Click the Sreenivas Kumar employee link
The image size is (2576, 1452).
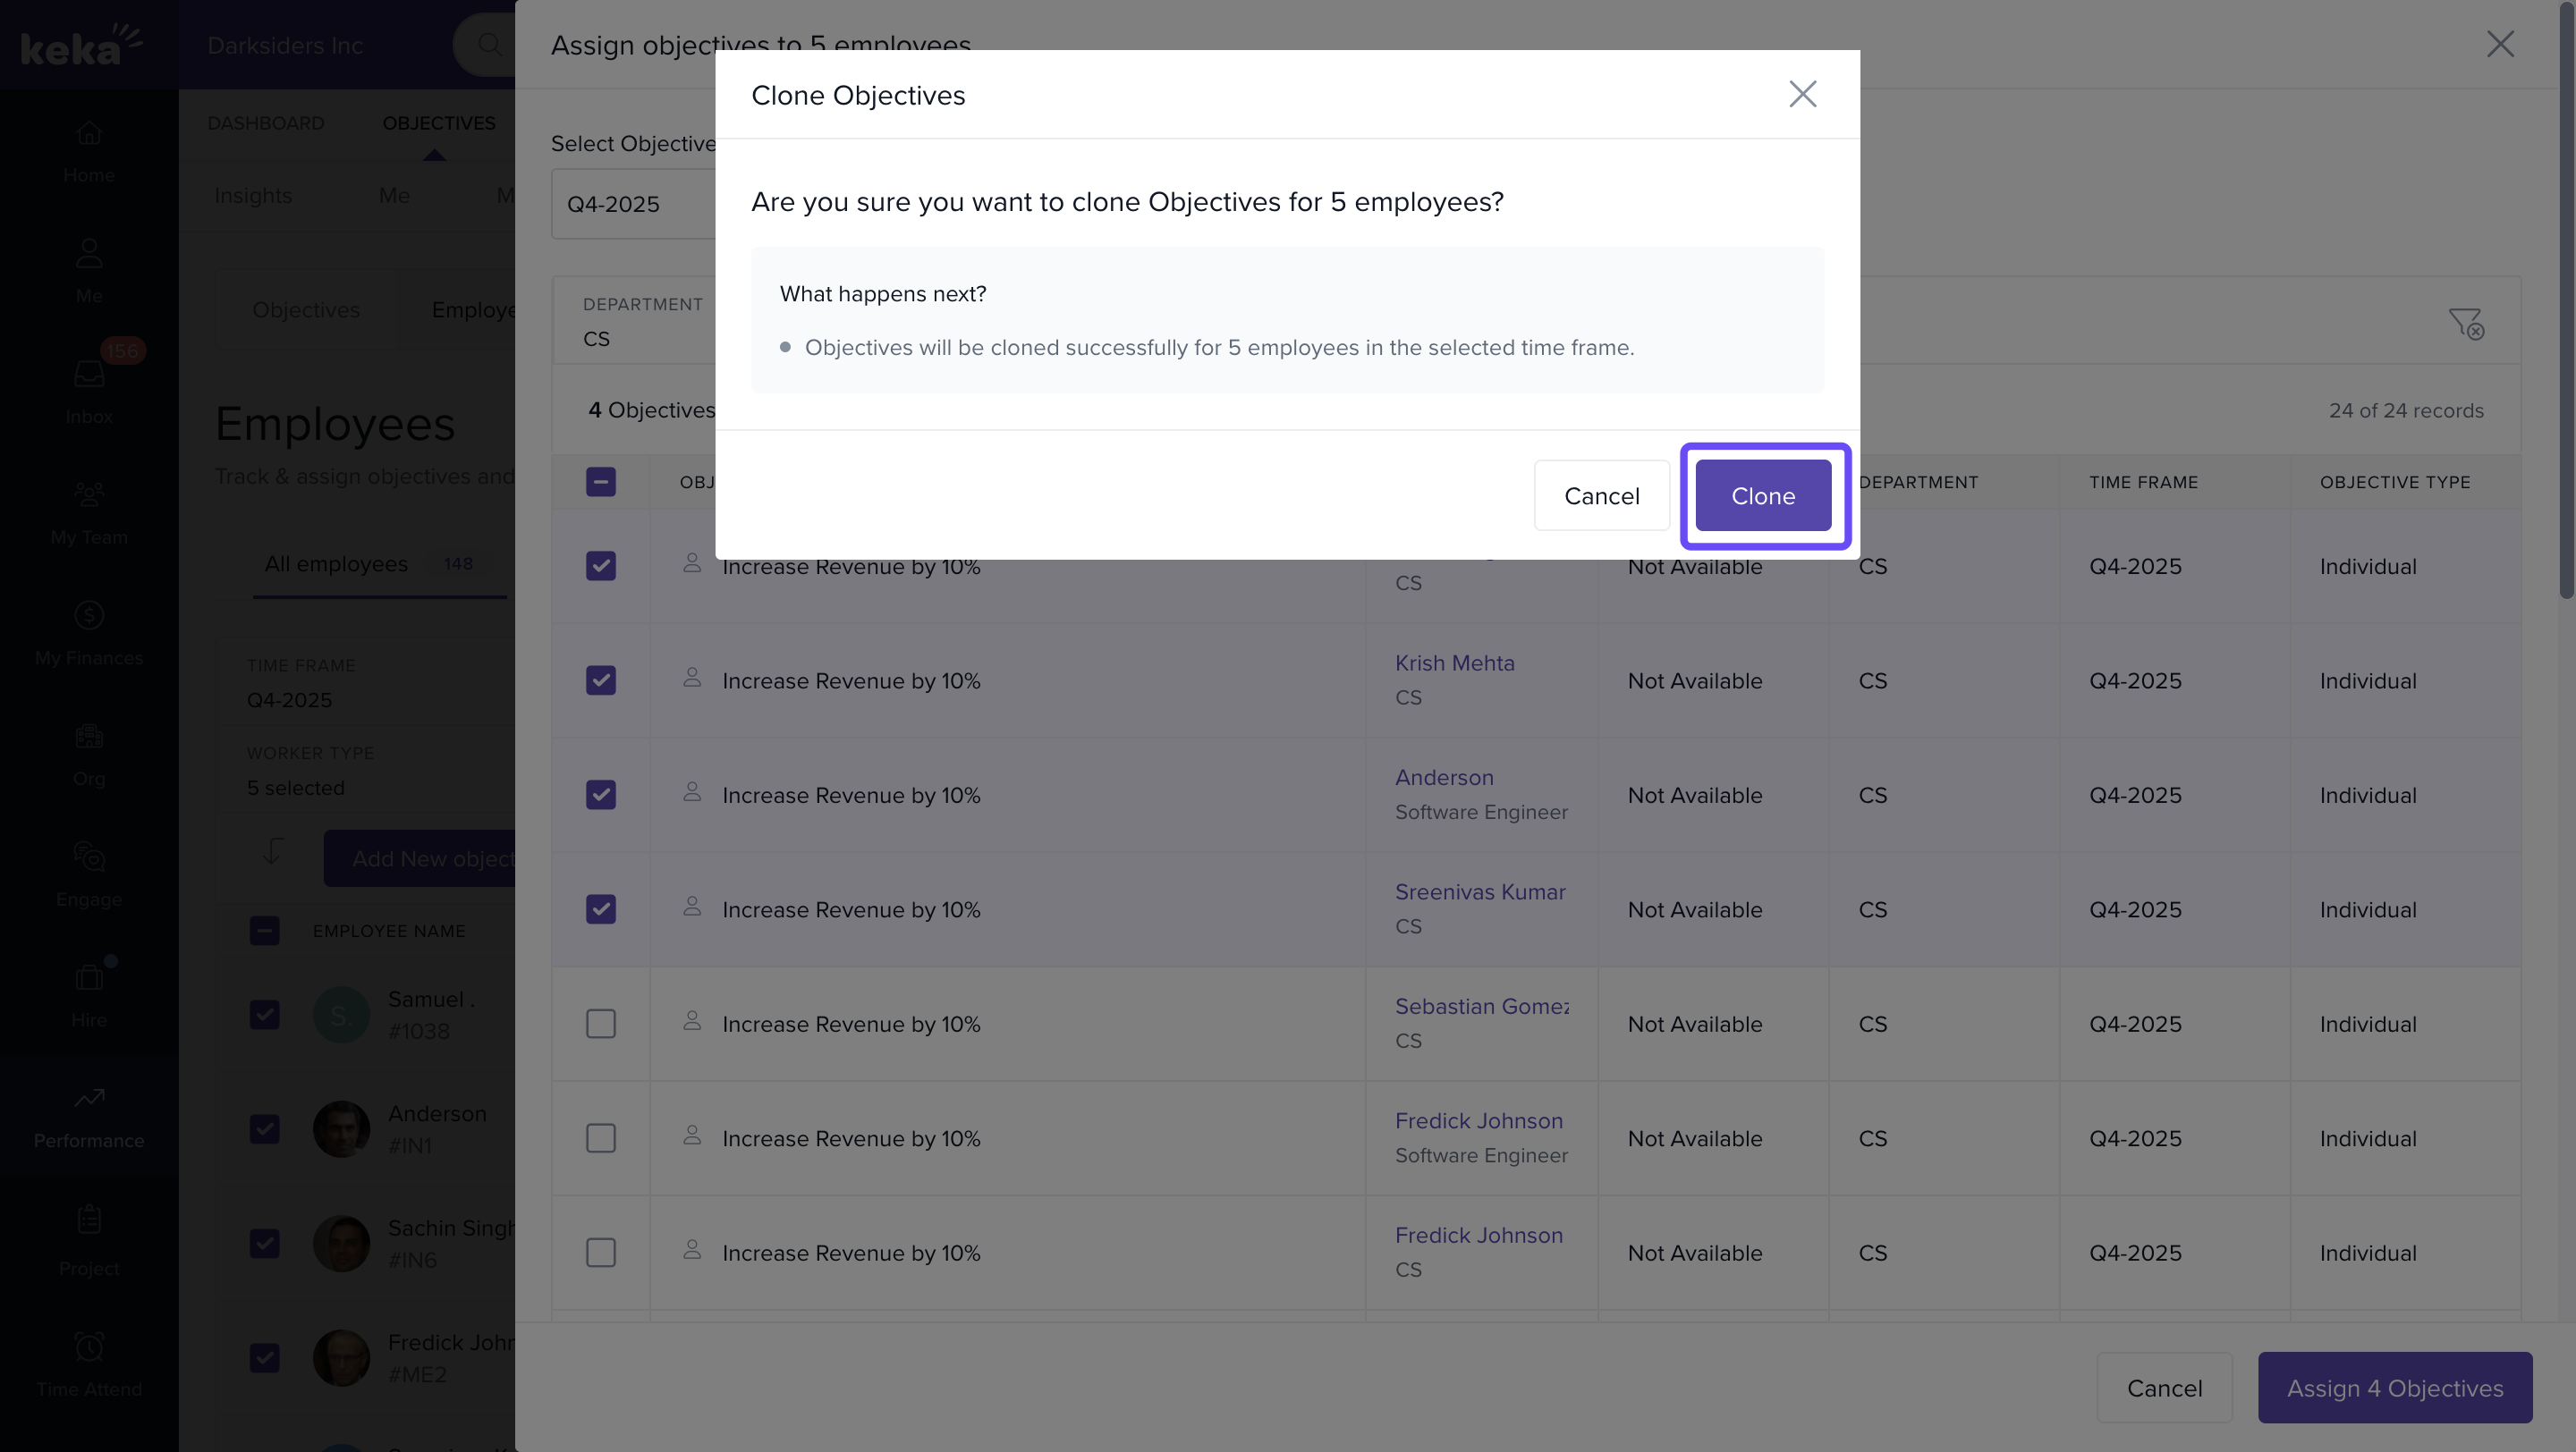tap(1479, 891)
